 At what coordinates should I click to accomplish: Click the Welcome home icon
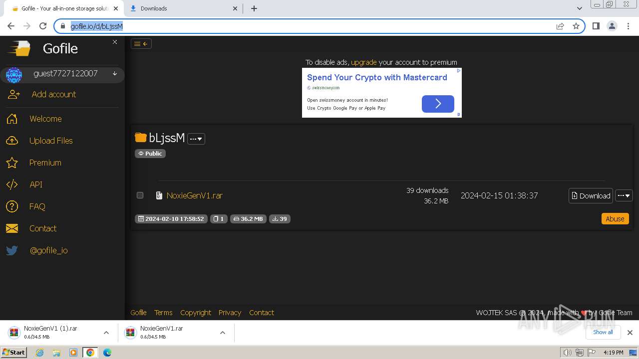pos(12,119)
